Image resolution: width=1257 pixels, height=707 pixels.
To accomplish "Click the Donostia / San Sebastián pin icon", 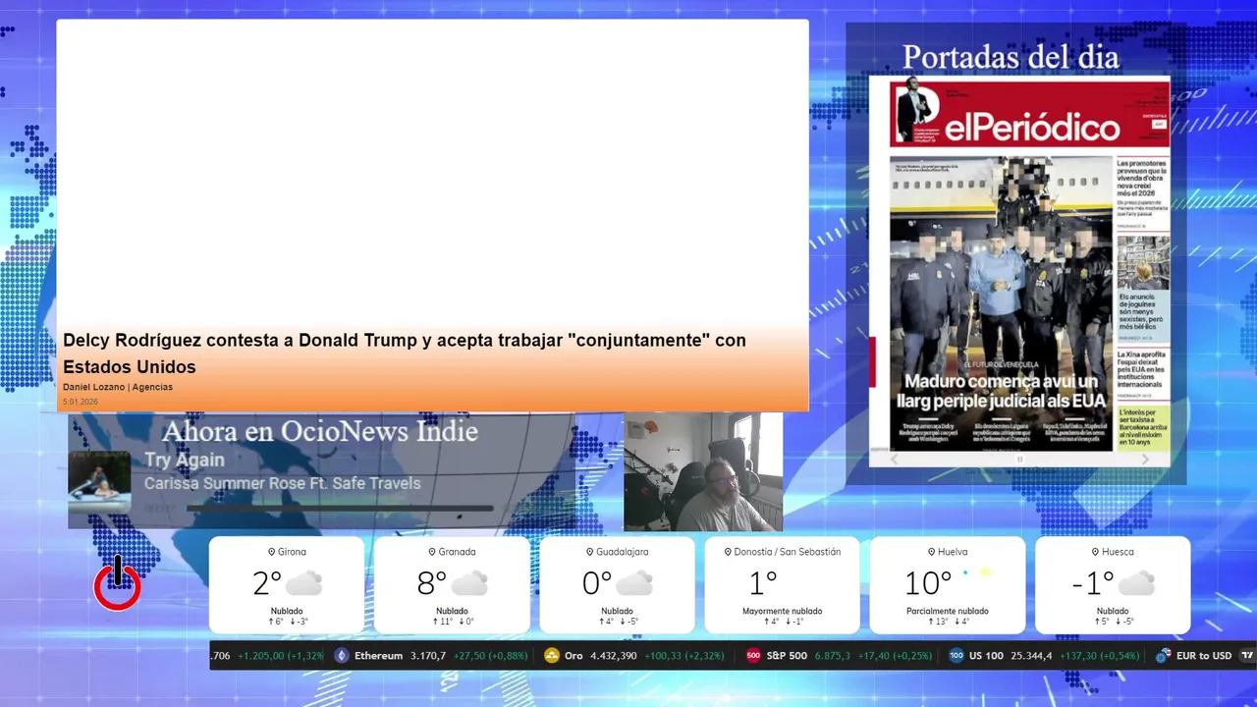I will coord(728,552).
